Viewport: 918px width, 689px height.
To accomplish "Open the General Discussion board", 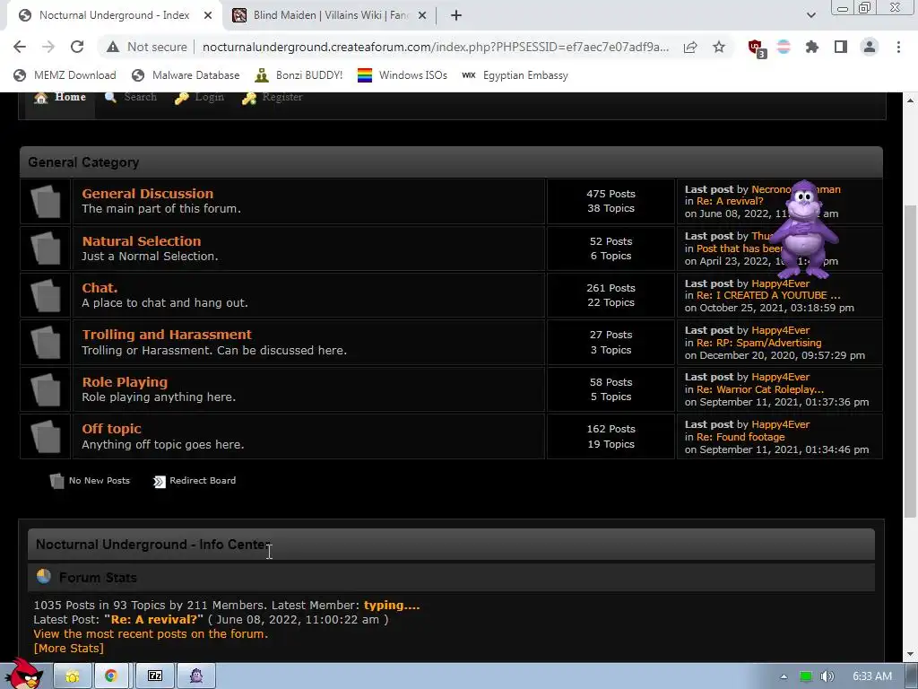I will [148, 194].
